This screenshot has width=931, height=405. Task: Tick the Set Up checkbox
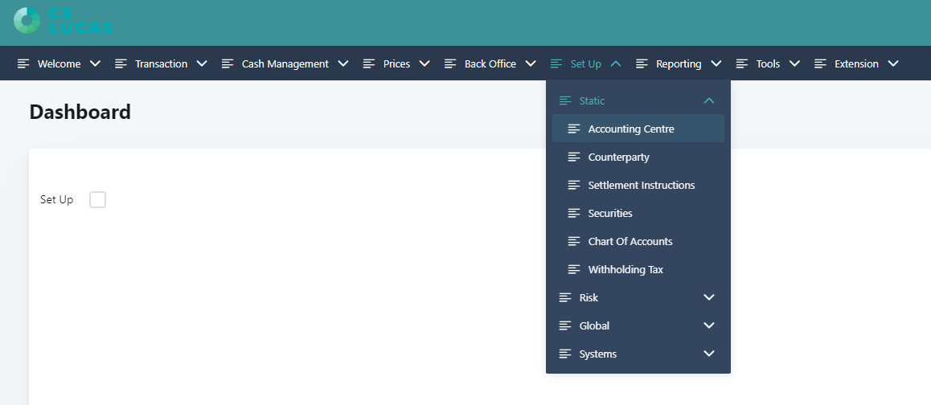(x=97, y=199)
